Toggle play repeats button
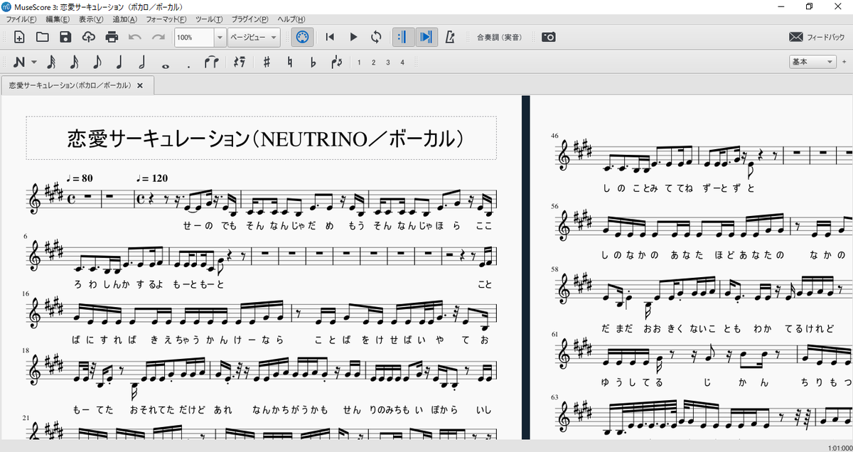The image size is (853, 452). [x=403, y=37]
